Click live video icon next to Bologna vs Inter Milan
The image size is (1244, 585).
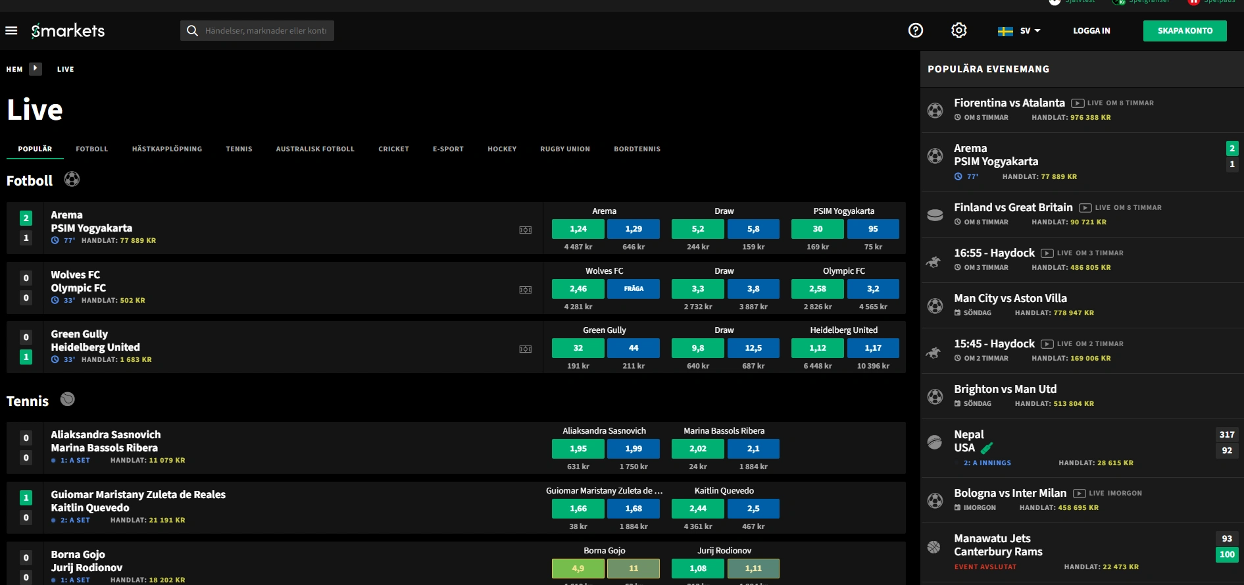tap(1080, 493)
